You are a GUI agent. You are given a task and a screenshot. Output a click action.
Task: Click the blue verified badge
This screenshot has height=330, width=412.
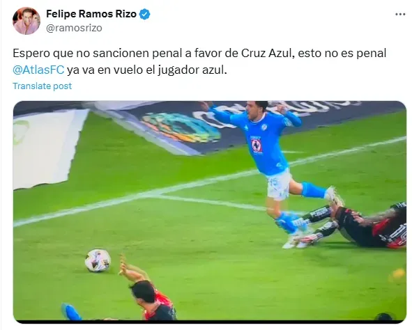coord(144,14)
